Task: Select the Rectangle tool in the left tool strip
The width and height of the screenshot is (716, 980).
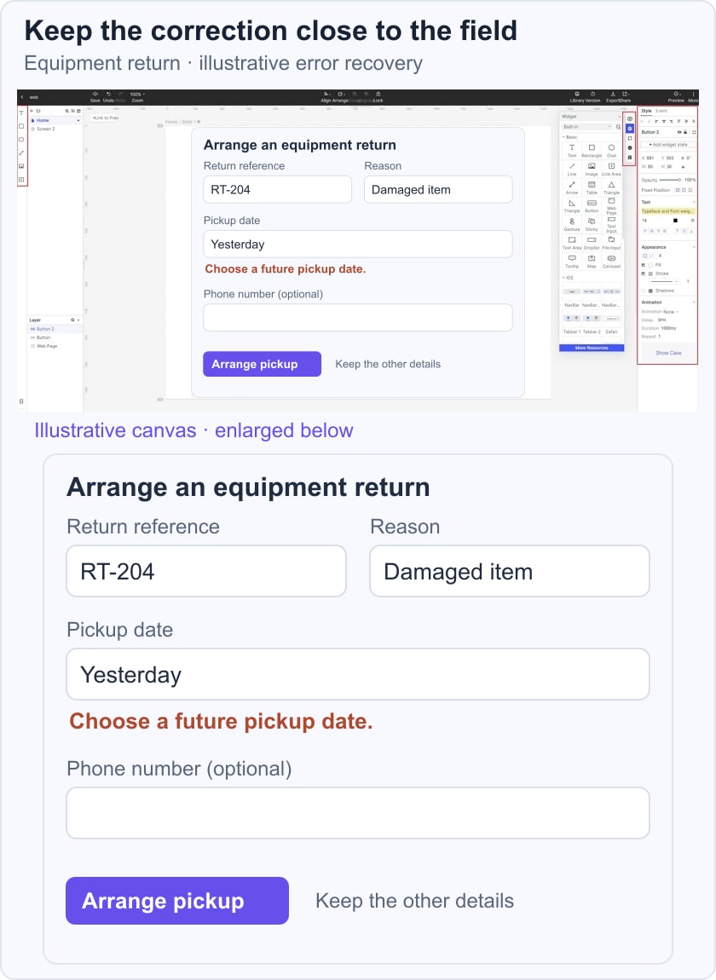Action: point(21,126)
